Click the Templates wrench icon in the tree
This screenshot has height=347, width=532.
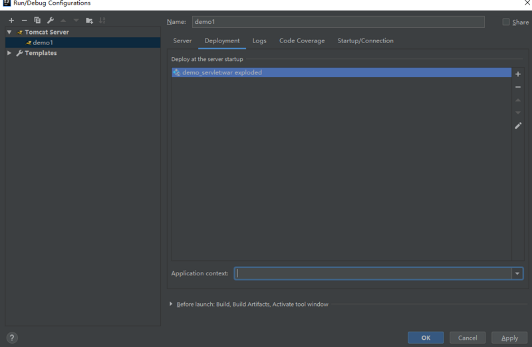[x=20, y=53]
